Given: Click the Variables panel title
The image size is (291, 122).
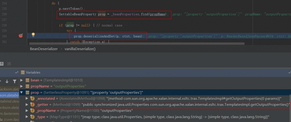Looking at the screenshot, I should pos(33,72).
